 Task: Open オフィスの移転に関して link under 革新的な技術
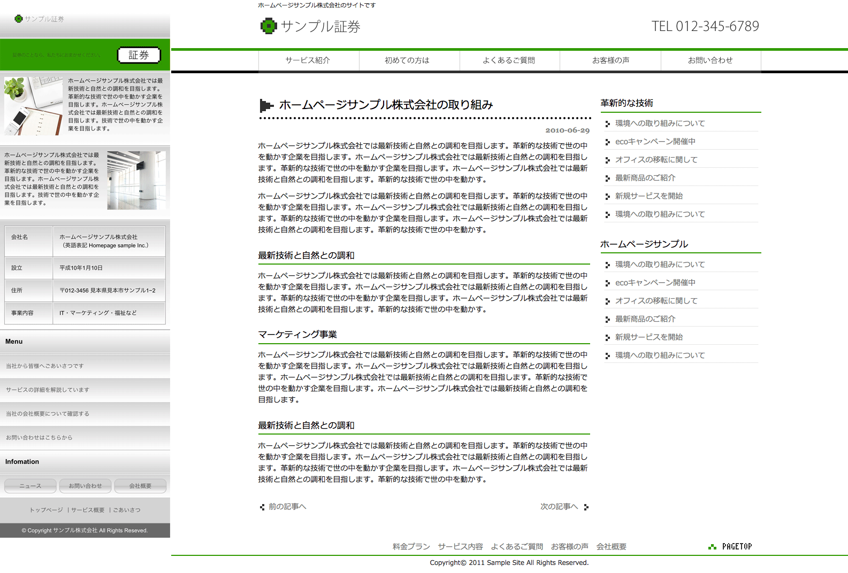pyautogui.click(x=656, y=160)
